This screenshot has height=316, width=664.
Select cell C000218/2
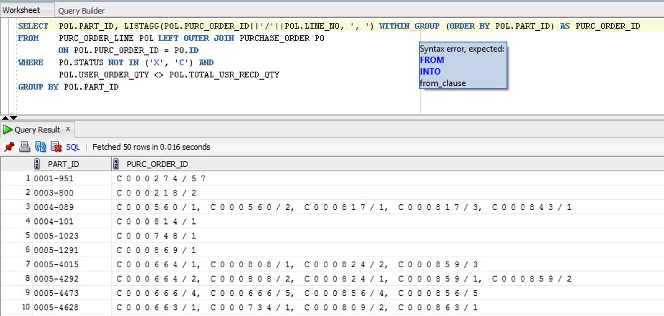tap(387, 193)
